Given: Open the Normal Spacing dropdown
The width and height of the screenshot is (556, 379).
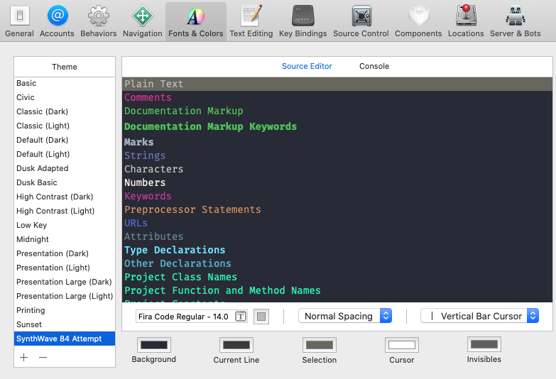Looking at the screenshot, I should (345, 316).
